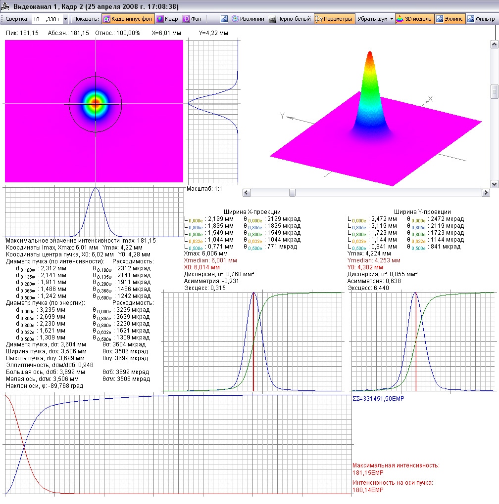Image resolution: width=499 pixels, height=504 pixels.
Task: Click the X-projection width graph
Action: [x=253, y=341]
